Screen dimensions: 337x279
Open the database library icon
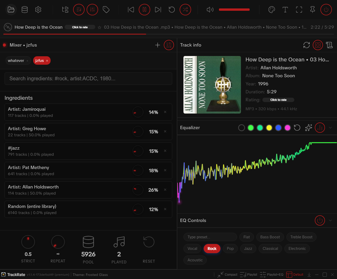[x=25, y=9]
